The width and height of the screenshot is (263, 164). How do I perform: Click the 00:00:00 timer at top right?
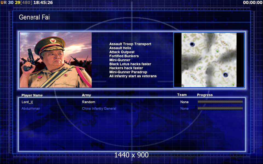click(x=253, y=2)
